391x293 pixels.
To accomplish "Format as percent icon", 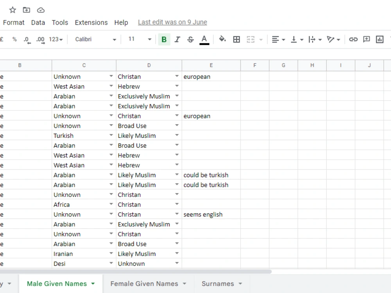I will click(x=14, y=39).
